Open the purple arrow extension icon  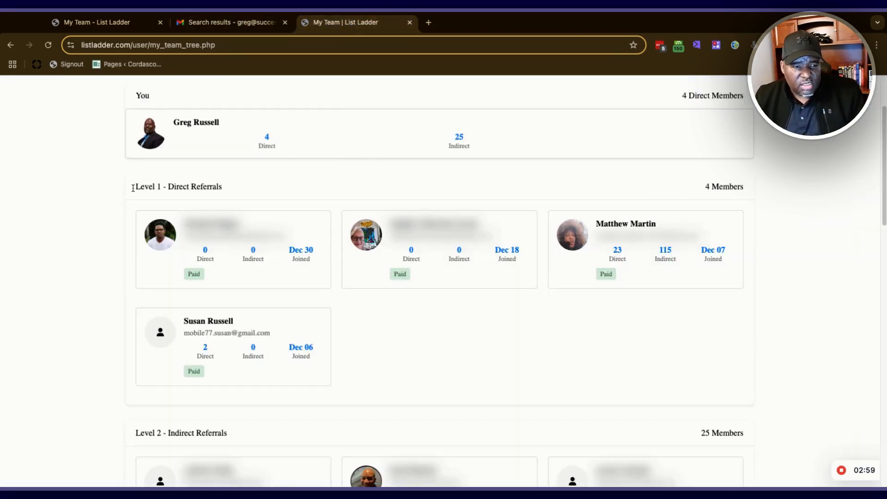[697, 45]
